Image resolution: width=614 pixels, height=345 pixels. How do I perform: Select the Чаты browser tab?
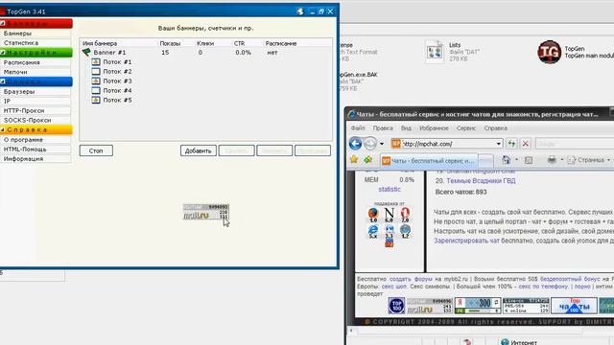coord(429,160)
